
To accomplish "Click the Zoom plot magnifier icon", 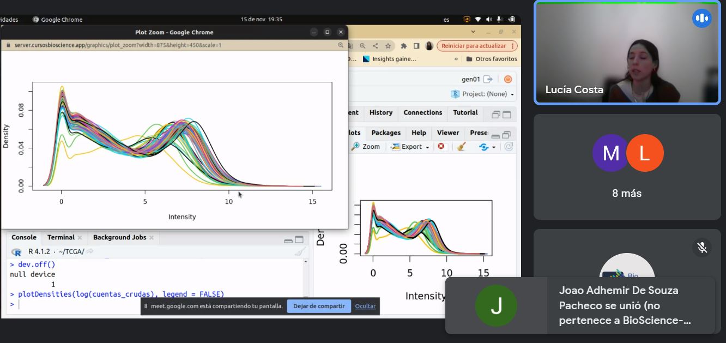I will [356, 147].
